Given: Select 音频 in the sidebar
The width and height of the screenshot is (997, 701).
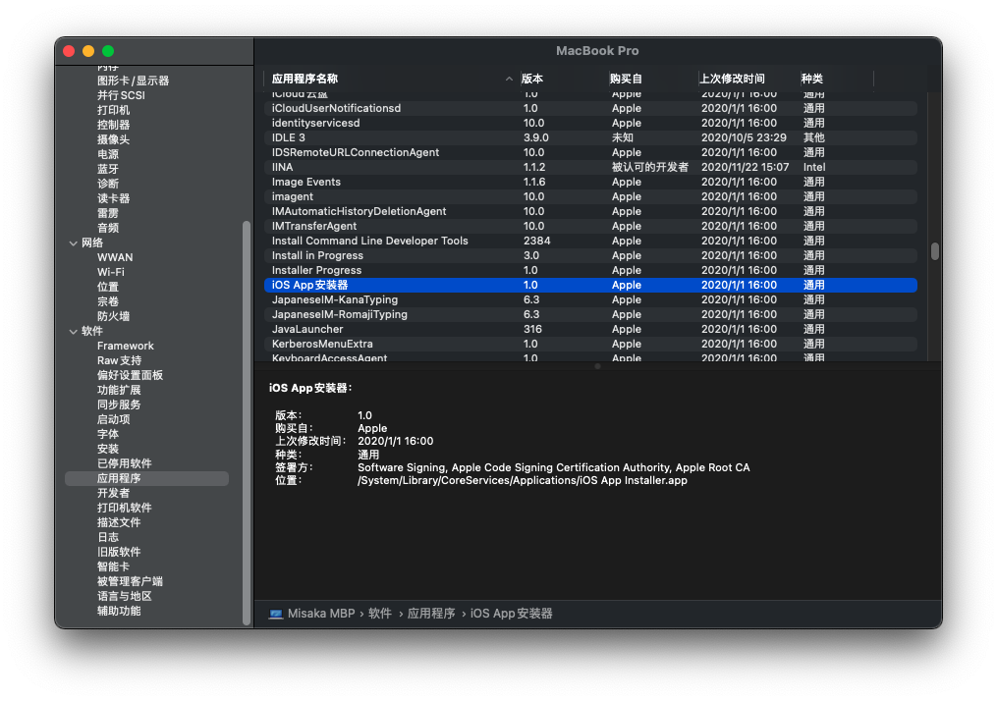Looking at the screenshot, I should [107, 228].
